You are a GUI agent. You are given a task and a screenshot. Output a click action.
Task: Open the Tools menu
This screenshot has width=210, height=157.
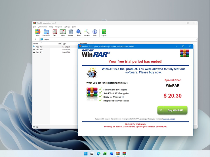pos(51,27)
